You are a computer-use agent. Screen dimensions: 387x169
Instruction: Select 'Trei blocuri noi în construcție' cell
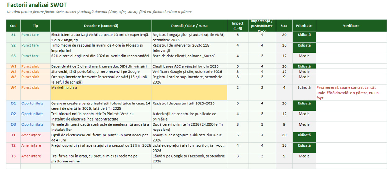101,116
